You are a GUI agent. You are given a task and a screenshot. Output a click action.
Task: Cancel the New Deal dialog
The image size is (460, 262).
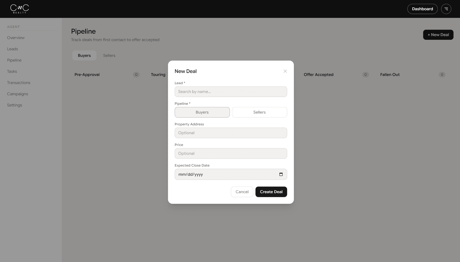tap(242, 192)
